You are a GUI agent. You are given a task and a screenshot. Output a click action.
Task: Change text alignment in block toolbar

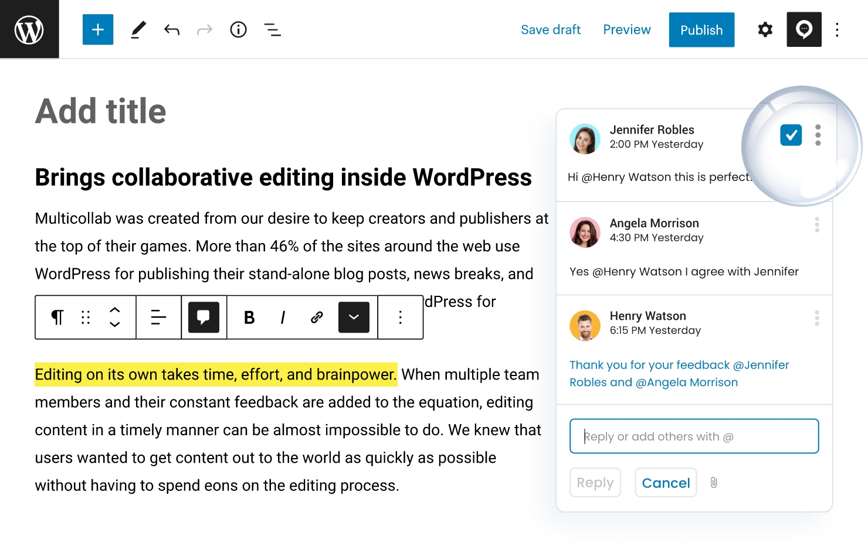[x=158, y=317]
